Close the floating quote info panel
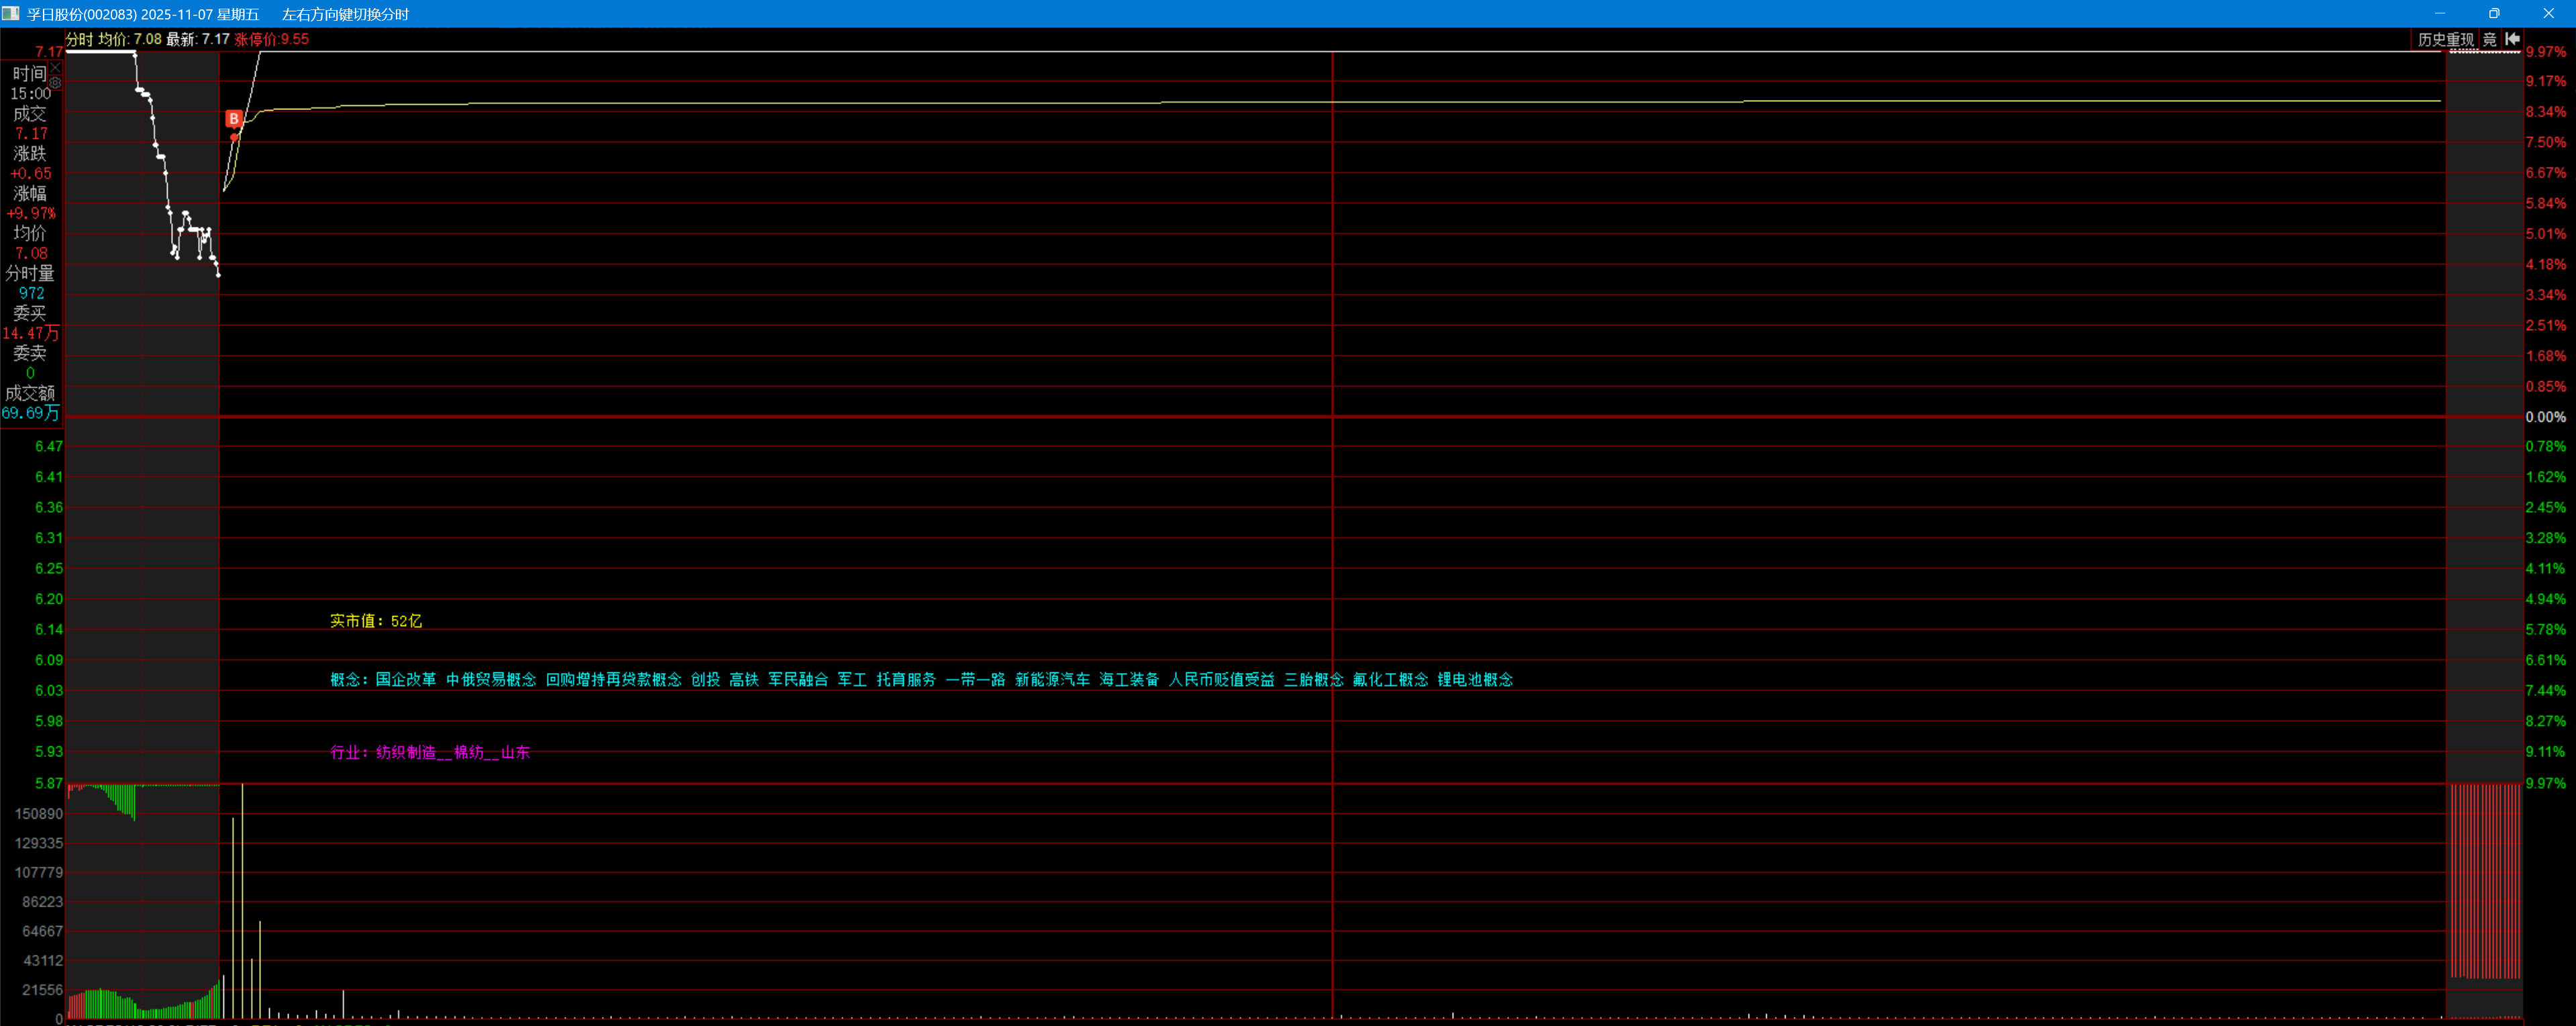 (56, 68)
